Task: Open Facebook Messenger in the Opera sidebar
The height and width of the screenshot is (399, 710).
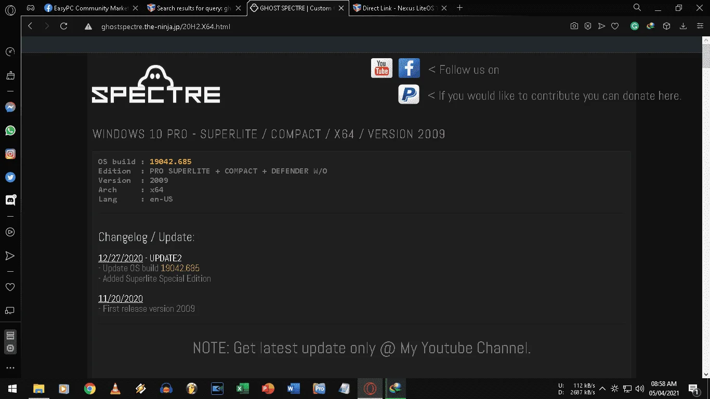Action: click(10, 107)
